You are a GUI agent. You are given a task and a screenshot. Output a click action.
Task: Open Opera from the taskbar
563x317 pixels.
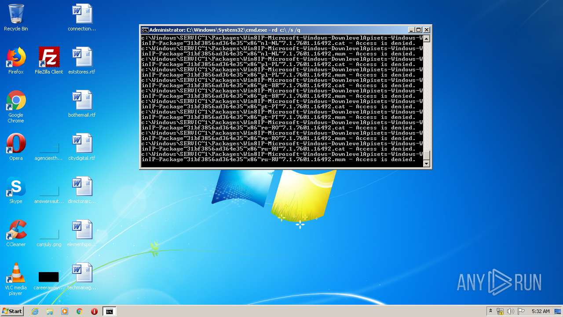[x=94, y=311]
